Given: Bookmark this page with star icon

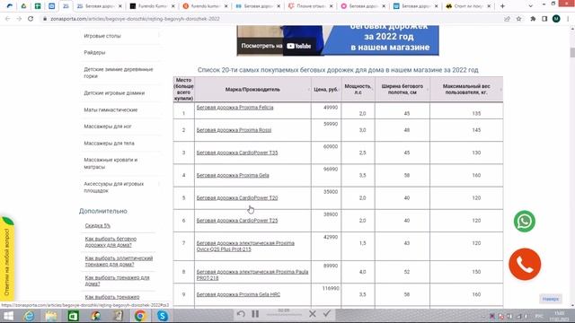Looking at the screenshot, I should click(518, 19).
